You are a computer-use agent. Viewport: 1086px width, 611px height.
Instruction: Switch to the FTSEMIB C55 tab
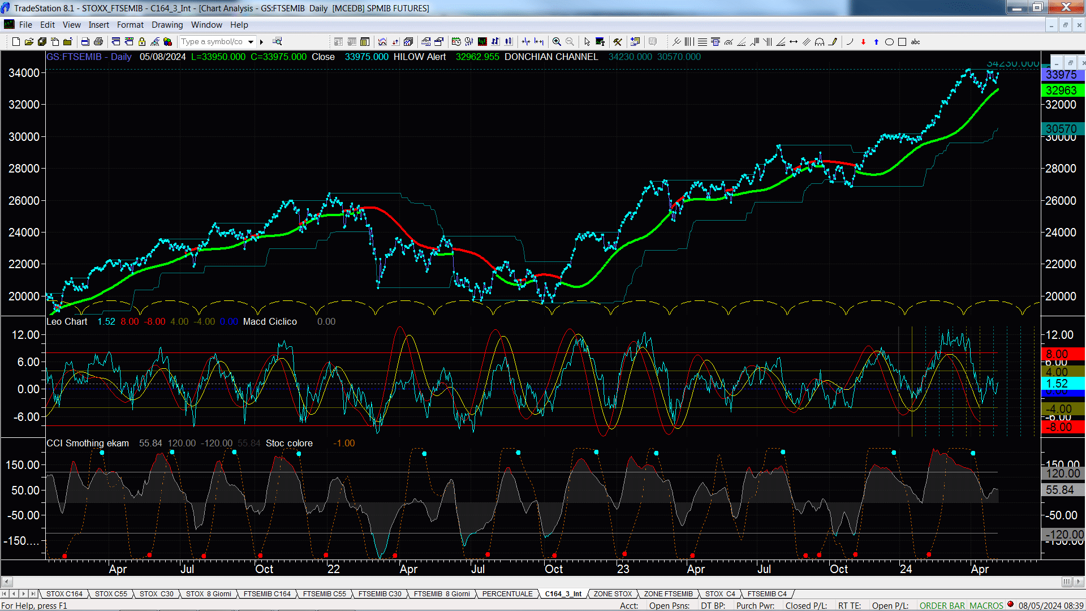tap(324, 593)
